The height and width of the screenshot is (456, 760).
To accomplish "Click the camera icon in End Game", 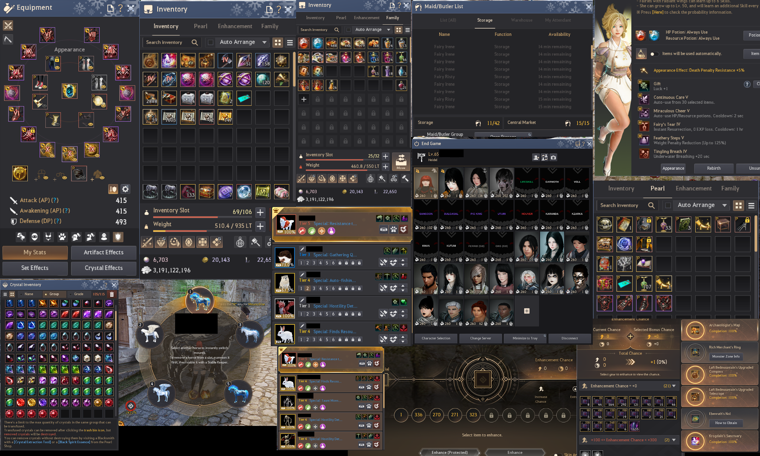I will click(x=553, y=157).
